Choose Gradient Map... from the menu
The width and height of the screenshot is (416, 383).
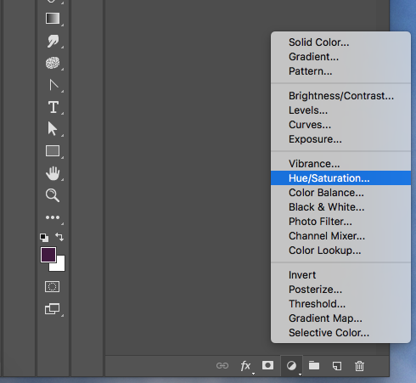(x=340, y=318)
